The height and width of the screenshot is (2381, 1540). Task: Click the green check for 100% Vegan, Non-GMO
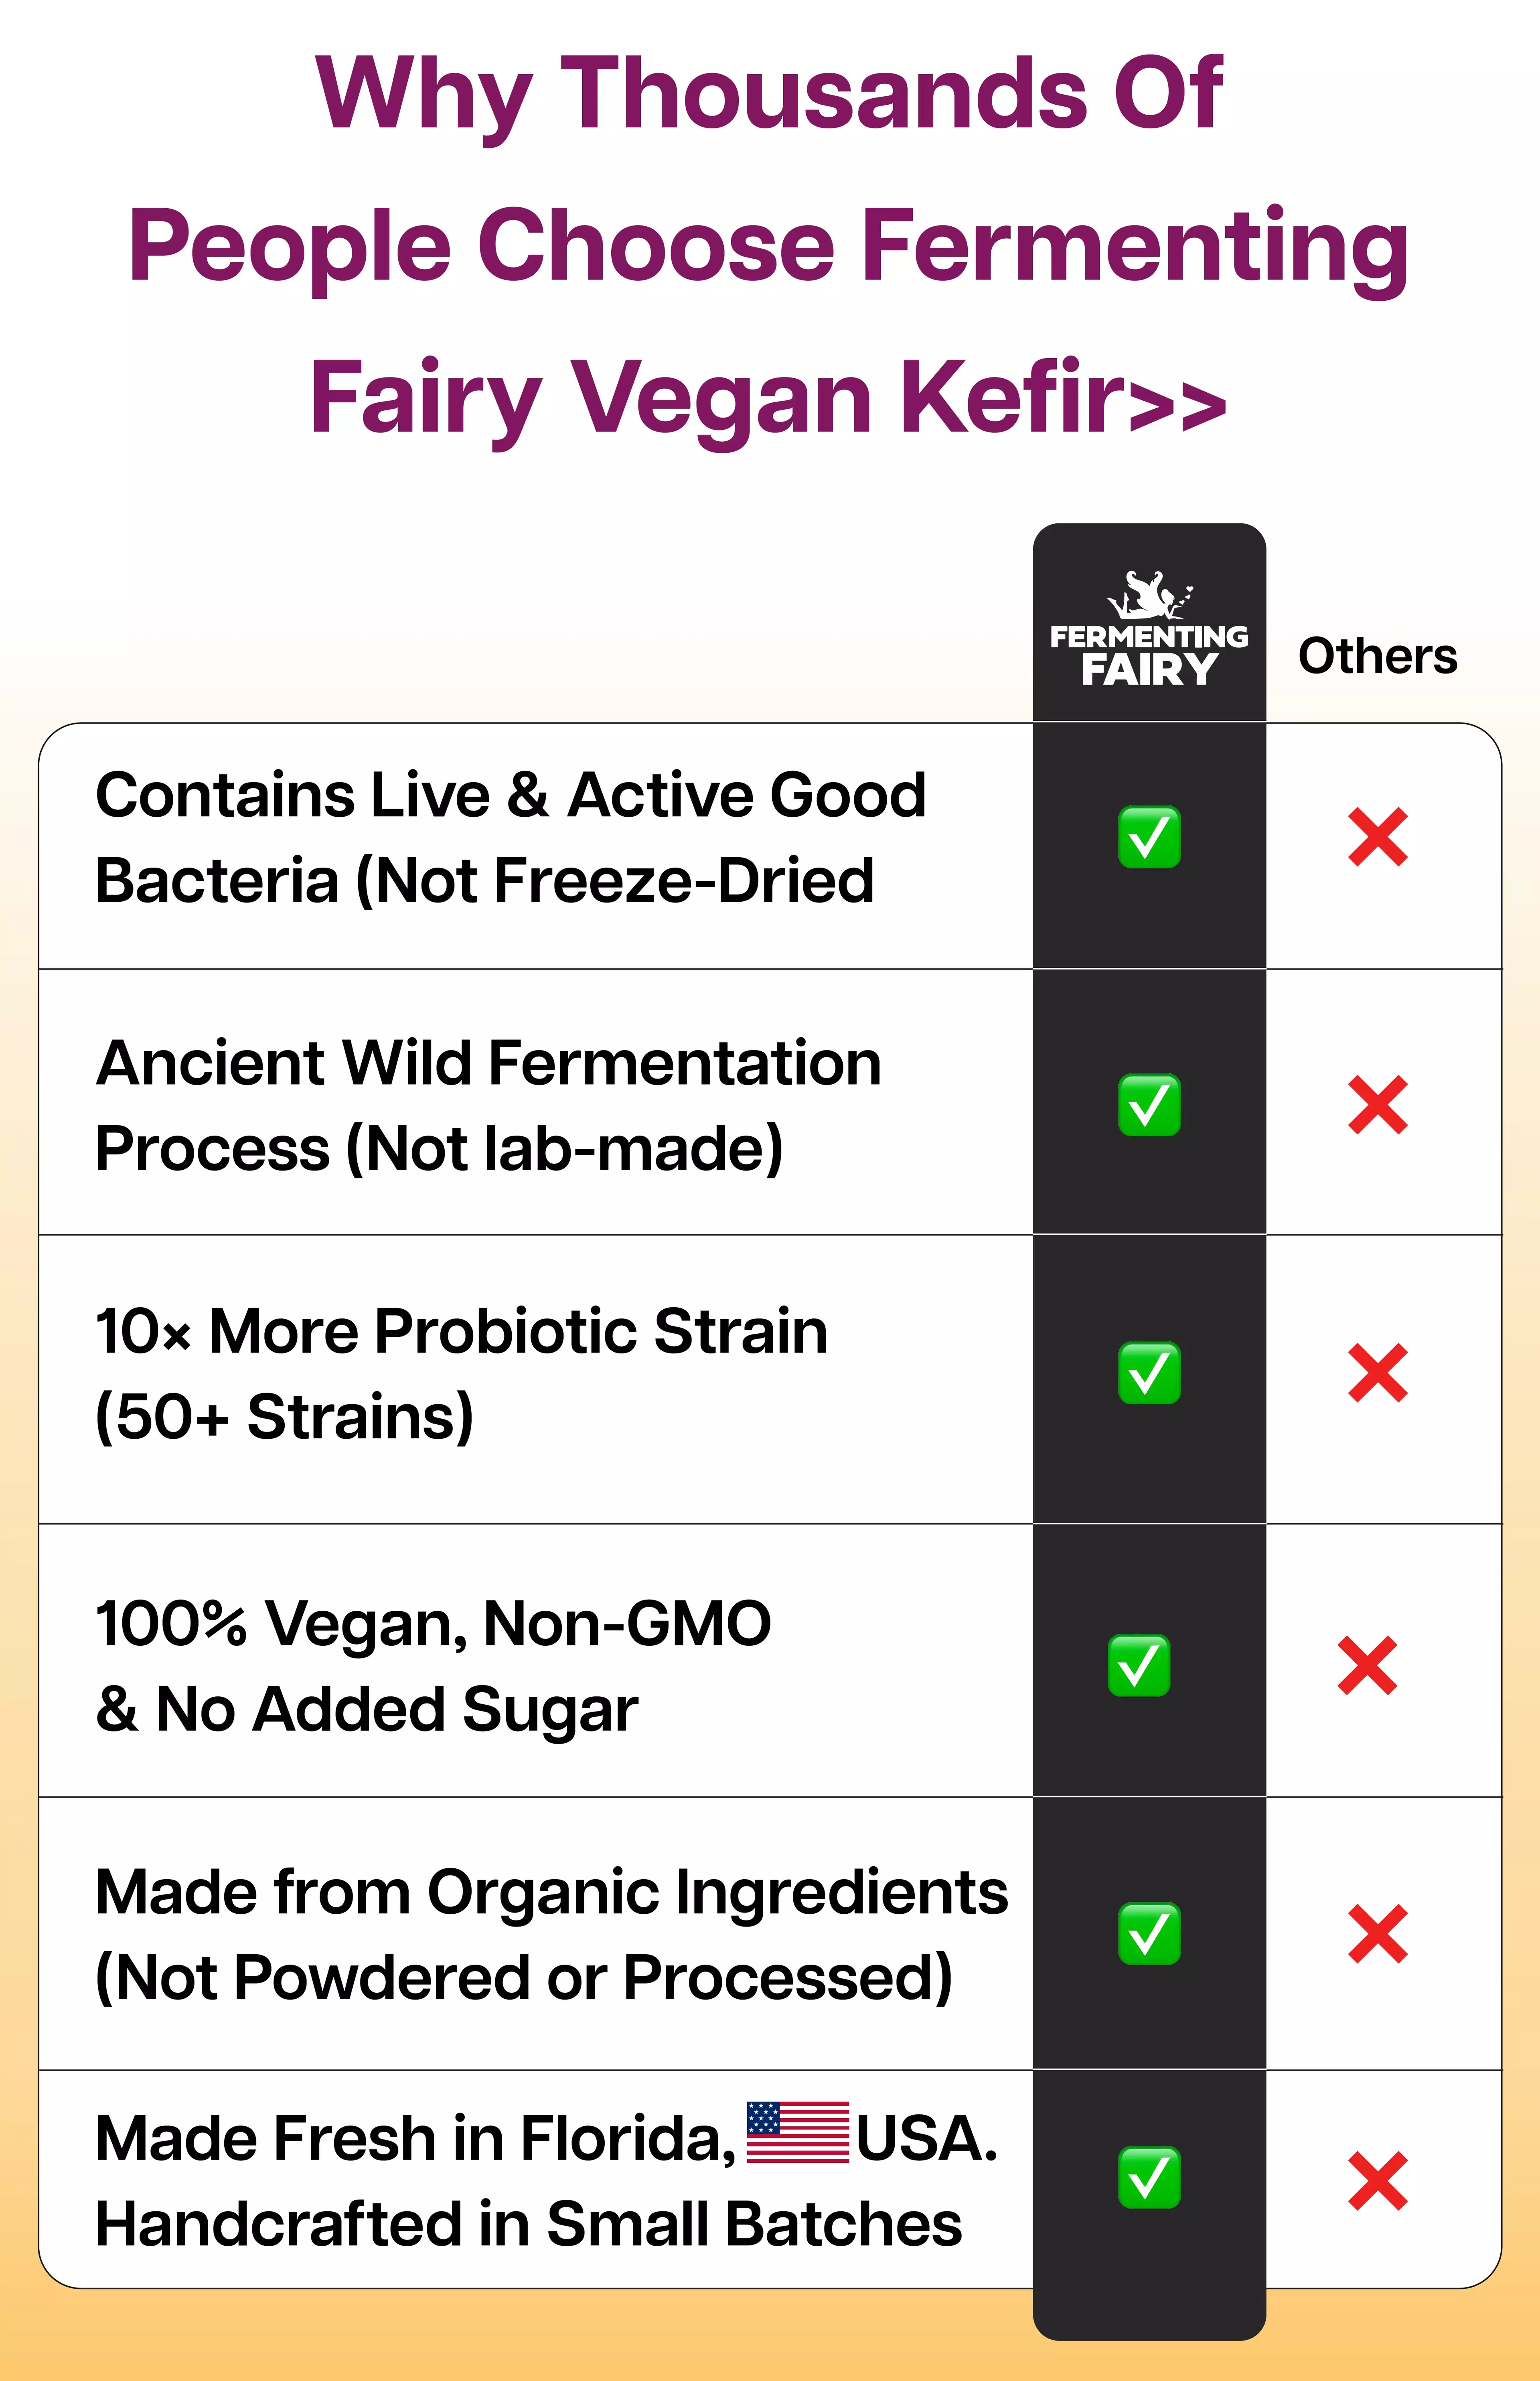coord(1139,1666)
